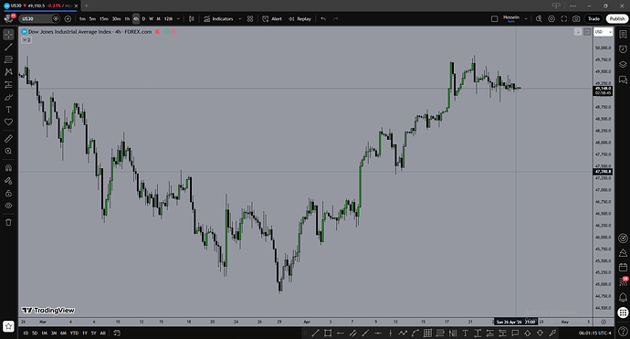Click the redo arrow
Screen dimensions: 630x339
point(335,19)
